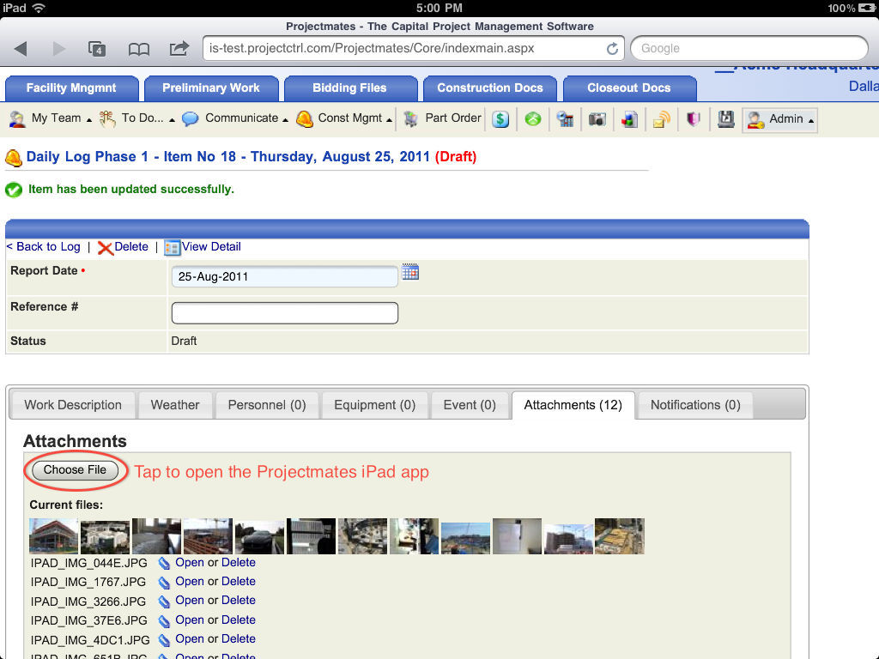Viewport: 879px width, 659px height.
Task: Open Safari's bookmarks book icon
Action: [138, 49]
